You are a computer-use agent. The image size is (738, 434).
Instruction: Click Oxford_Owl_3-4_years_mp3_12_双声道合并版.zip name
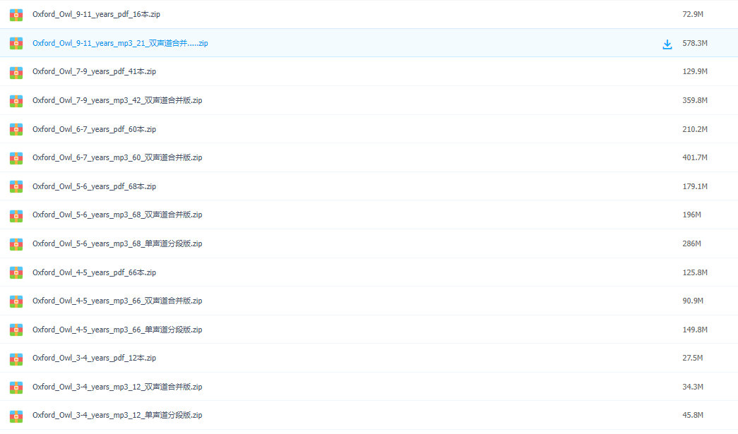click(117, 387)
